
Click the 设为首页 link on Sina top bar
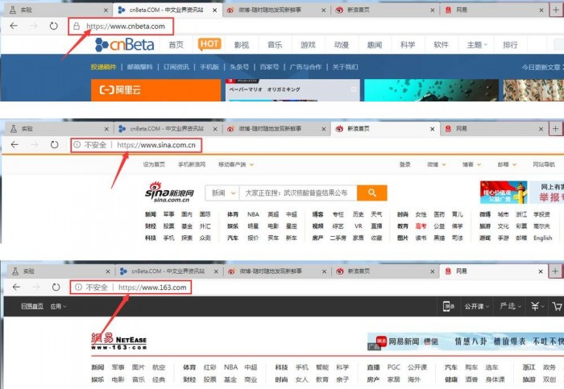pos(154,164)
